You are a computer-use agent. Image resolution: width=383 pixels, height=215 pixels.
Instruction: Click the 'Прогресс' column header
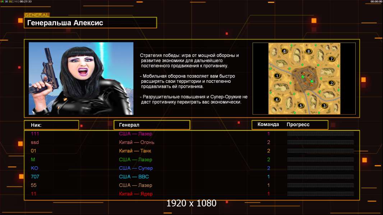(298, 124)
